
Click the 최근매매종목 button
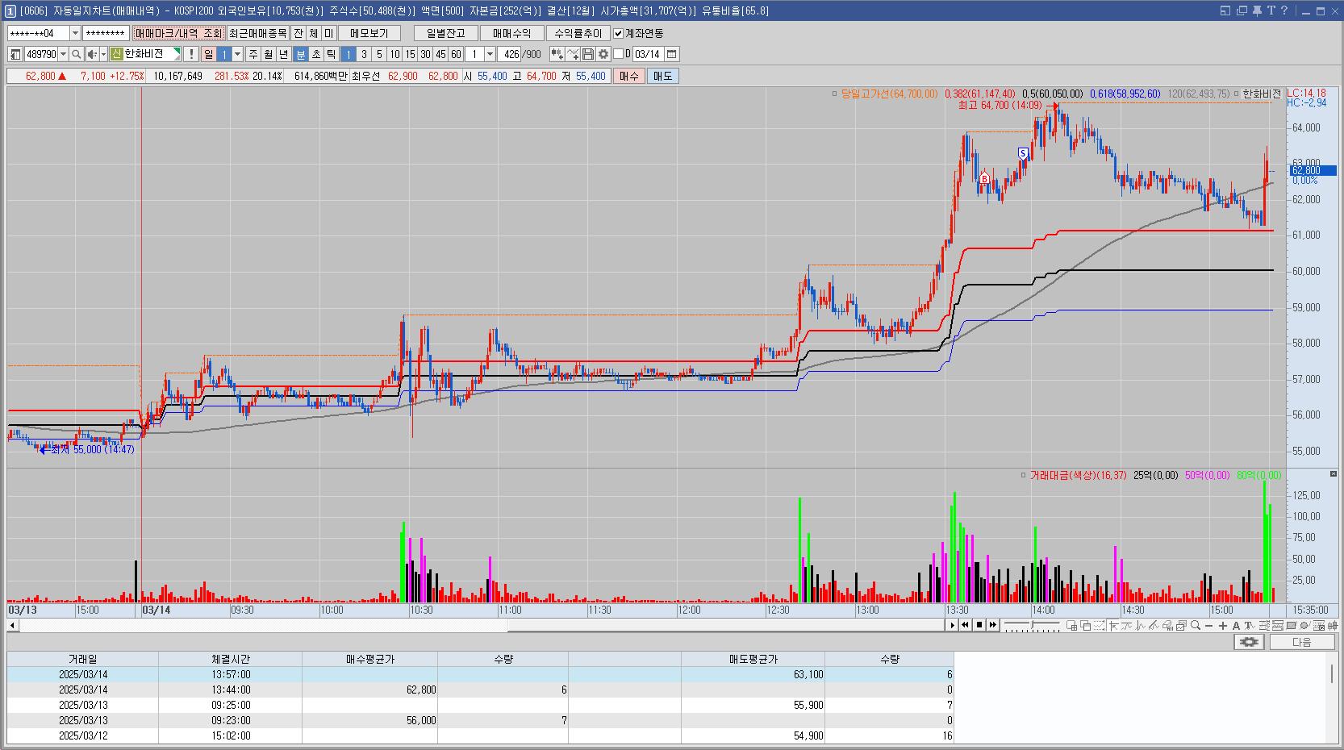click(x=257, y=33)
